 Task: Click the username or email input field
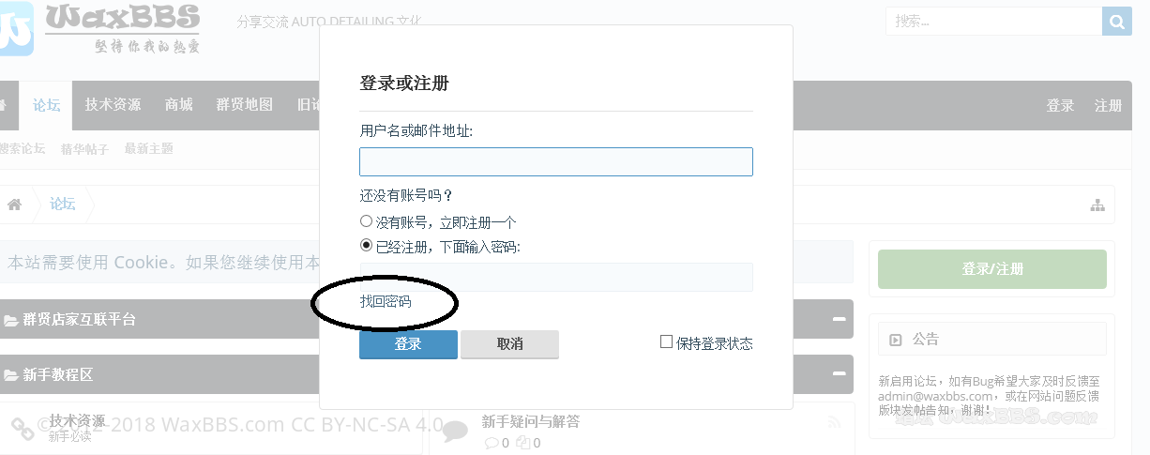556,161
